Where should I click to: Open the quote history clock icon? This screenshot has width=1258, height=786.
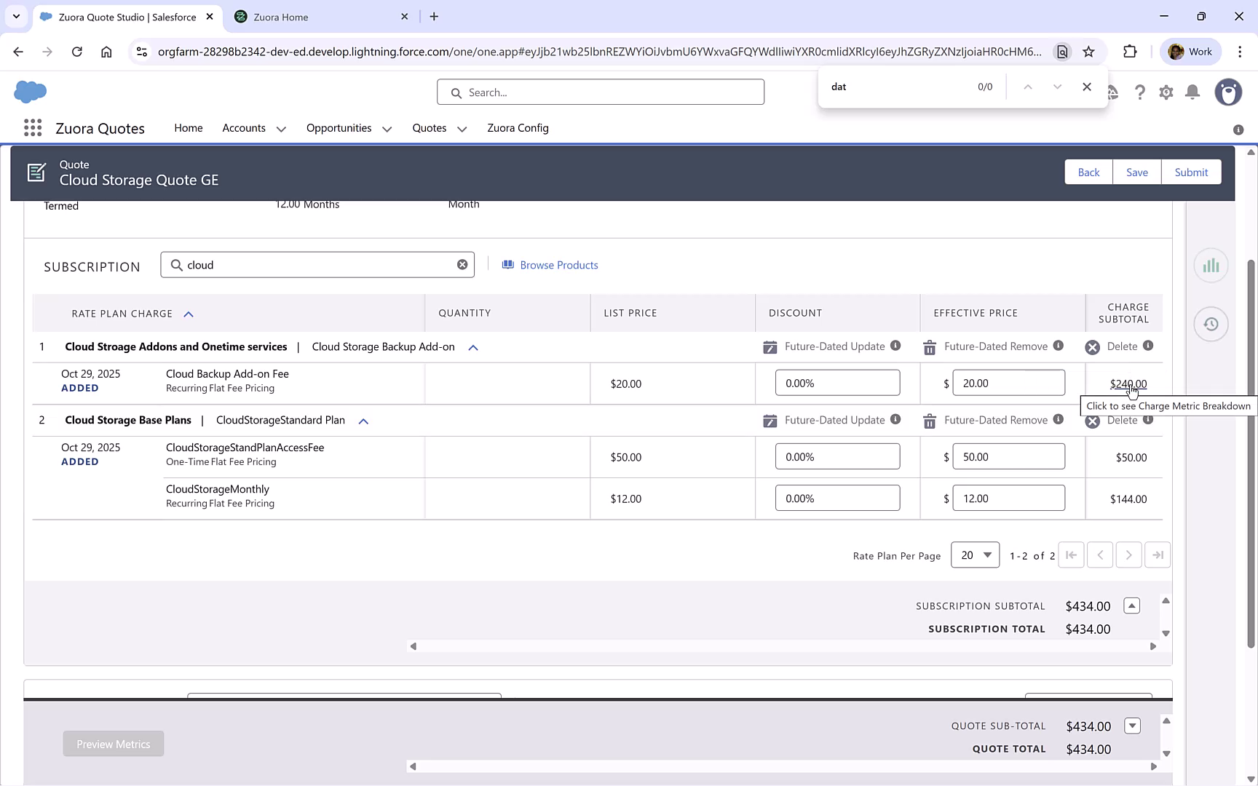point(1211,325)
